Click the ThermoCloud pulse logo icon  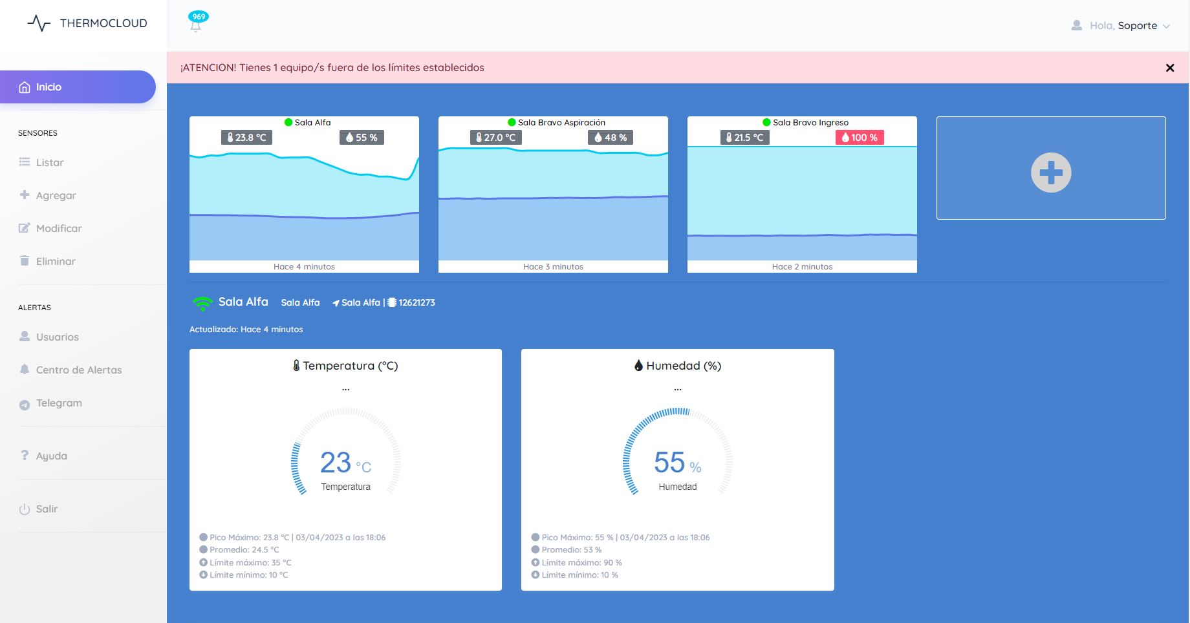click(x=39, y=23)
